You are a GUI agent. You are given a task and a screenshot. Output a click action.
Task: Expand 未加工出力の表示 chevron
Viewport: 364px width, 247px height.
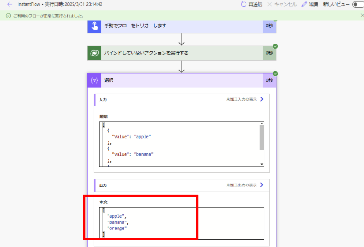pos(261,185)
